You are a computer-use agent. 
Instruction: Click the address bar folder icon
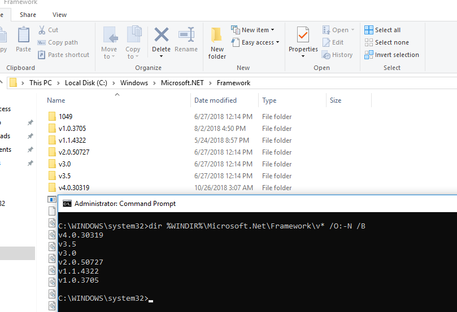13,83
